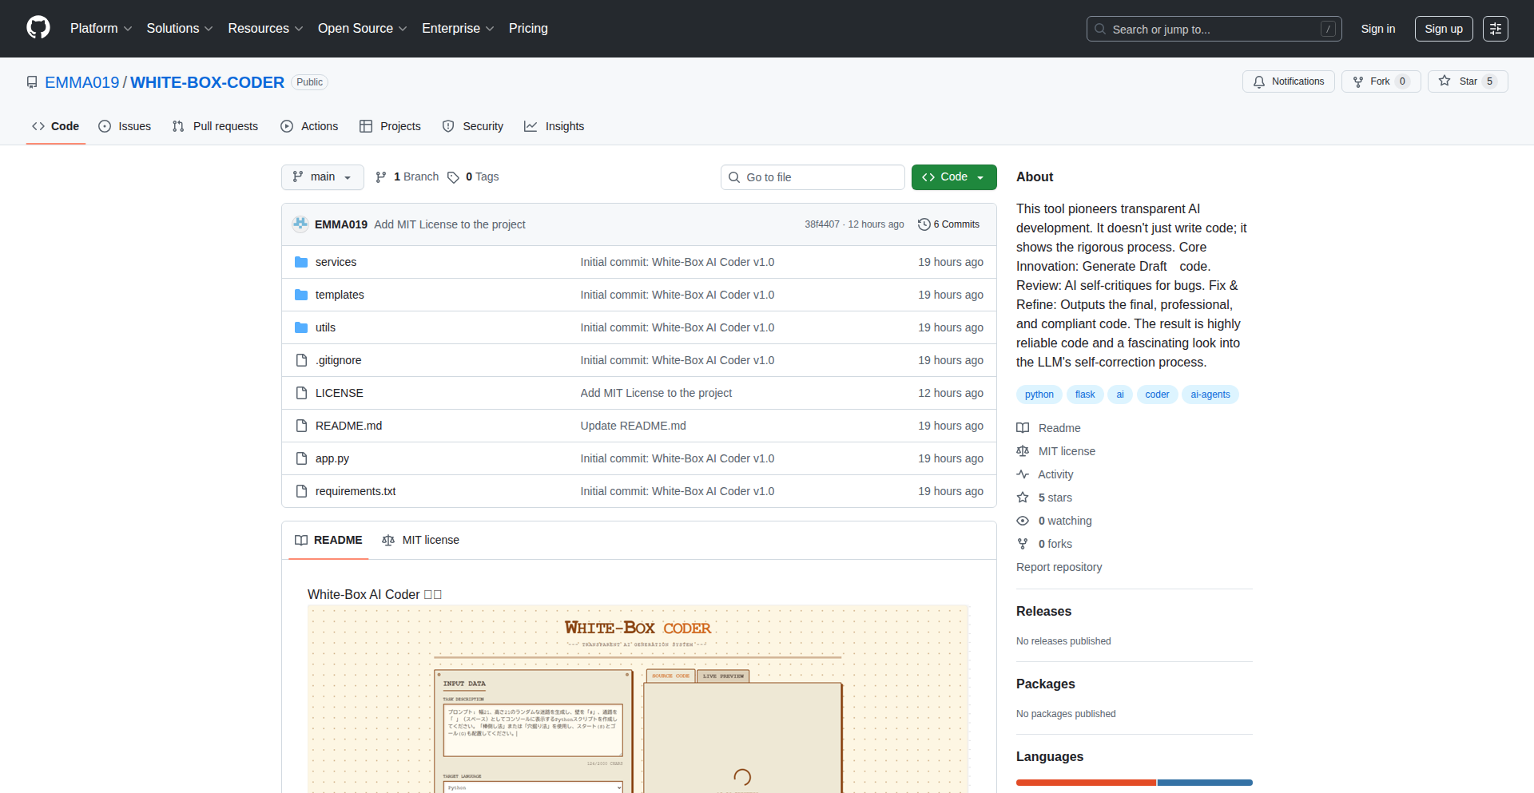
Task: Expand the green Code dropdown button
Action: (x=953, y=177)
